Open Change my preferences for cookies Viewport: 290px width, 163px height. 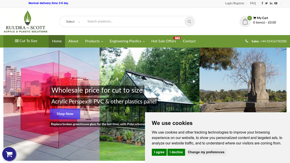pos(206,152)
